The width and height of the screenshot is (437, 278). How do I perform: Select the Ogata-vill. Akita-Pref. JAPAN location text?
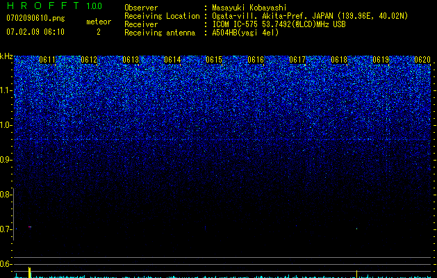point(310,16)
